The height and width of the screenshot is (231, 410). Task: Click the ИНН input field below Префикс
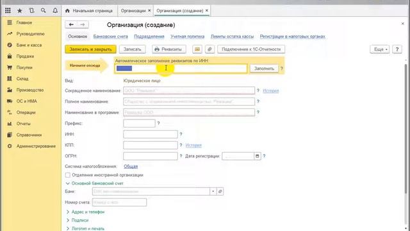(151, 134)
